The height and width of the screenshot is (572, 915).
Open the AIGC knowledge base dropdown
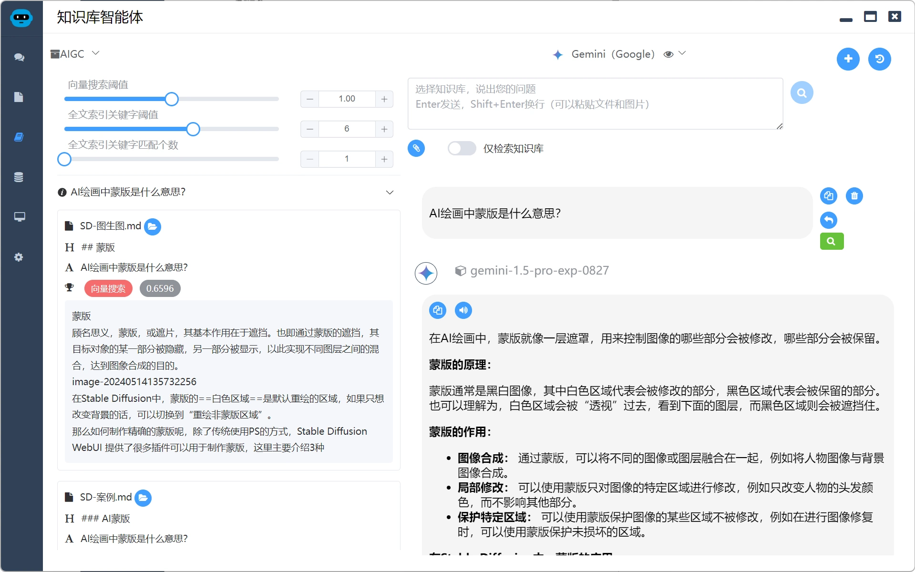click(75, 54)
